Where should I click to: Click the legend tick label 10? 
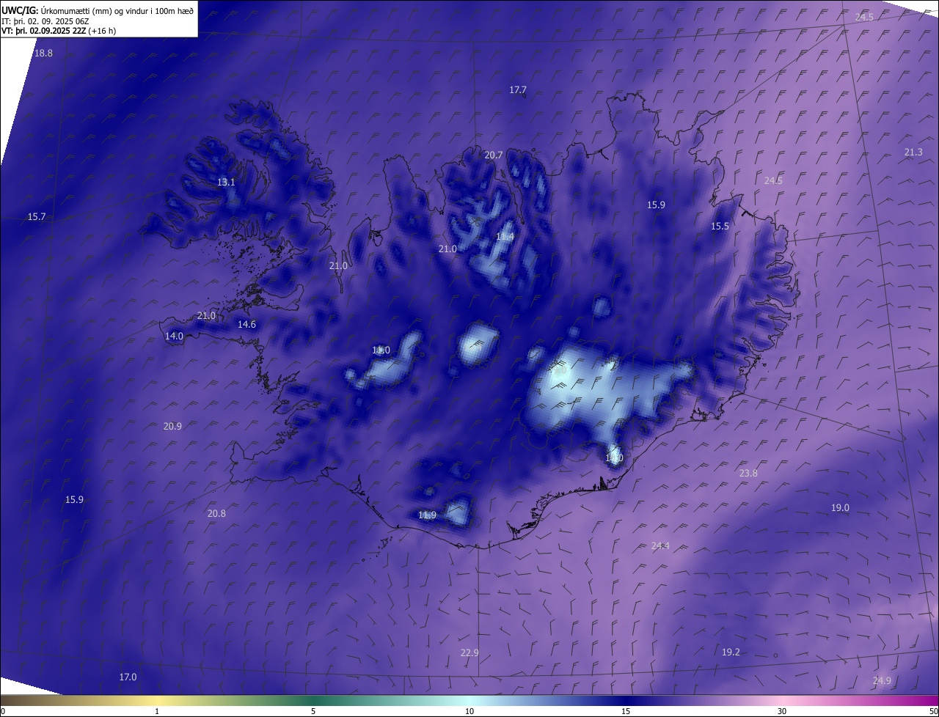pos(469,711)
